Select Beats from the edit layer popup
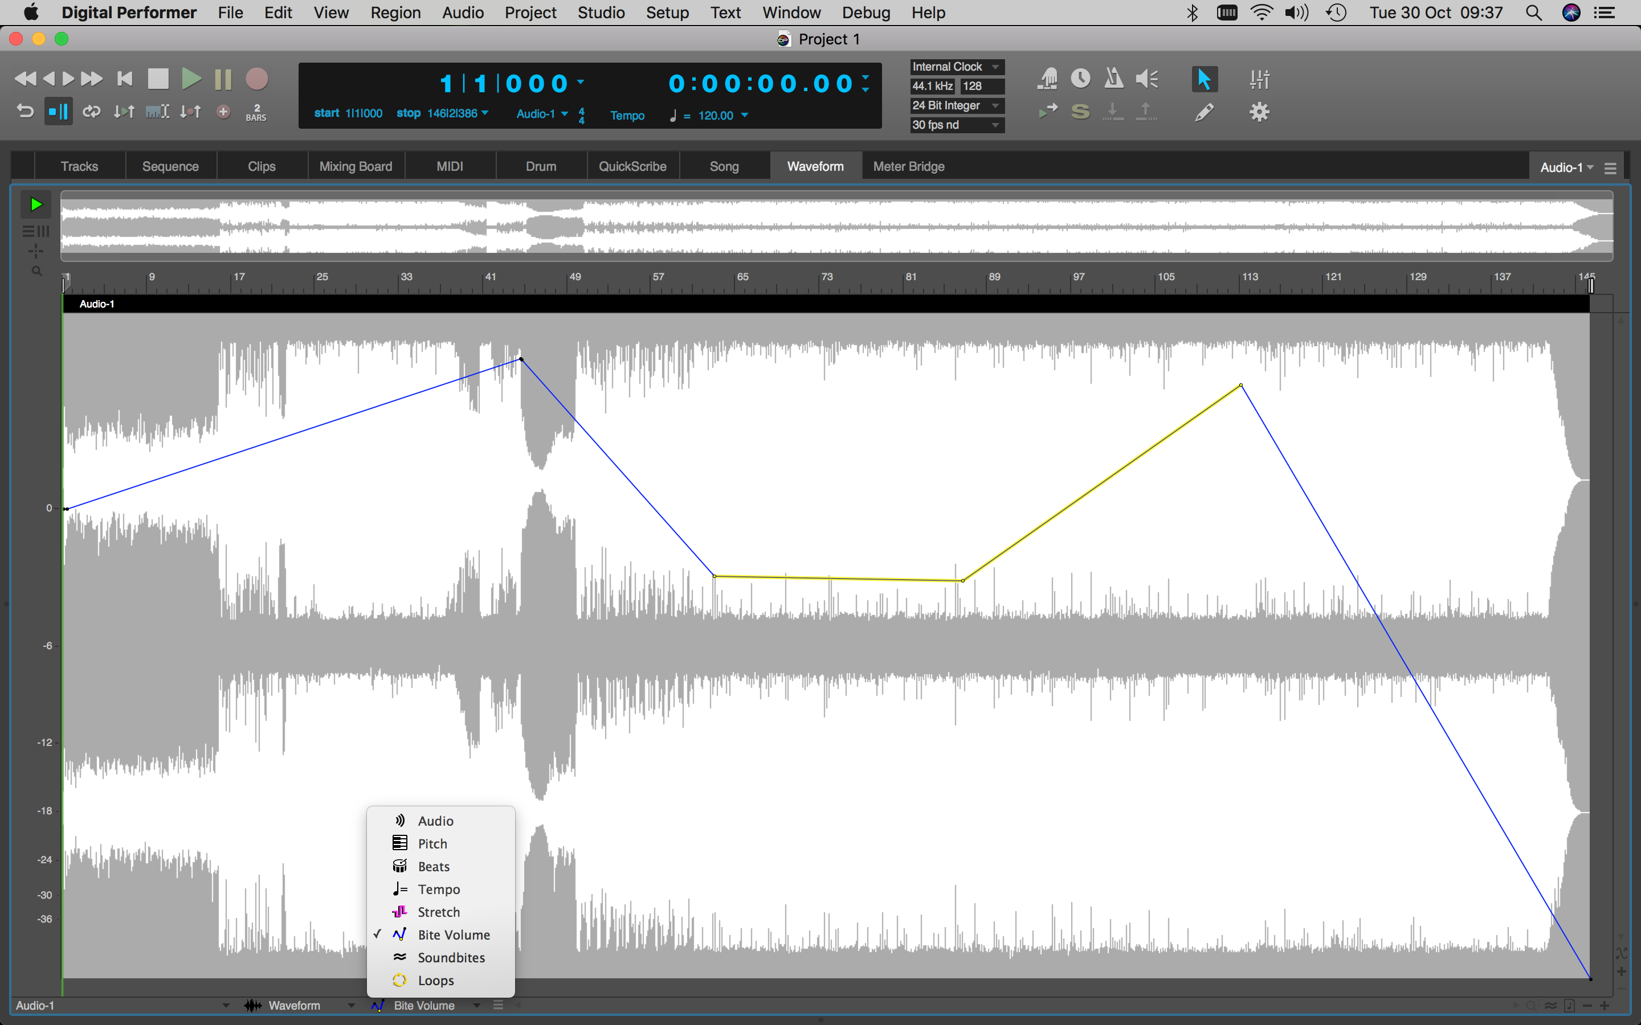 [x=441, y=866]
